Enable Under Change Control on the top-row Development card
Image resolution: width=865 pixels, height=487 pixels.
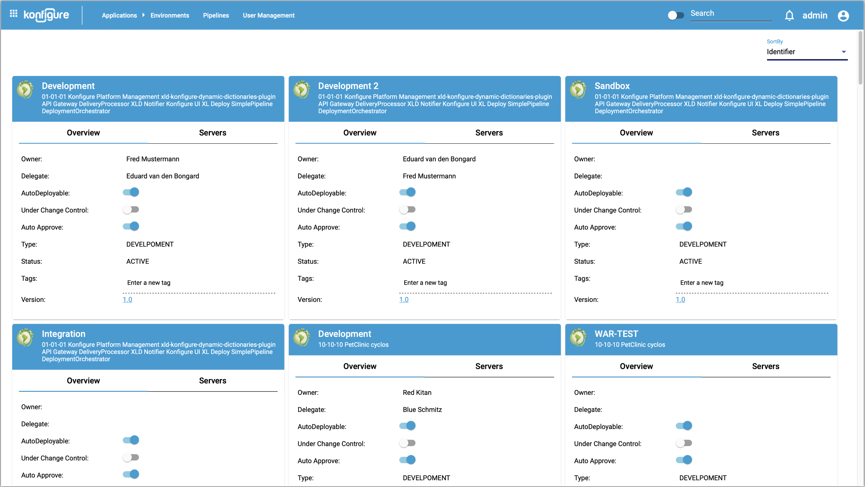point(131,210)
